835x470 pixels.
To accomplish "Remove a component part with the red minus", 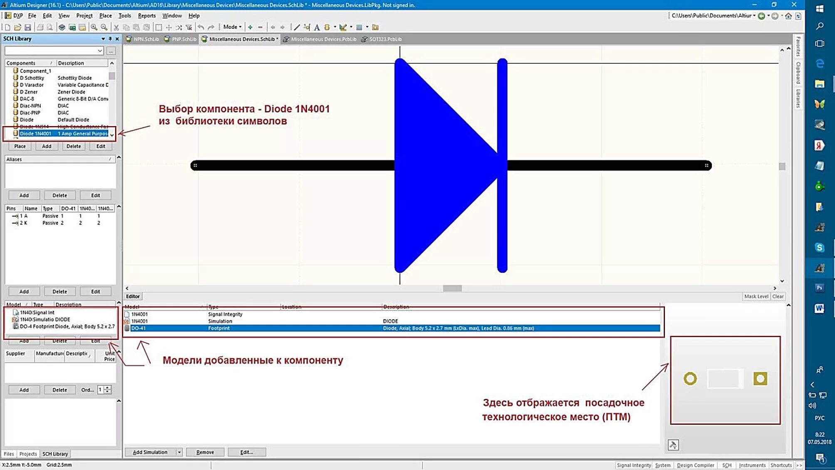I will click(x=260, y=27).
